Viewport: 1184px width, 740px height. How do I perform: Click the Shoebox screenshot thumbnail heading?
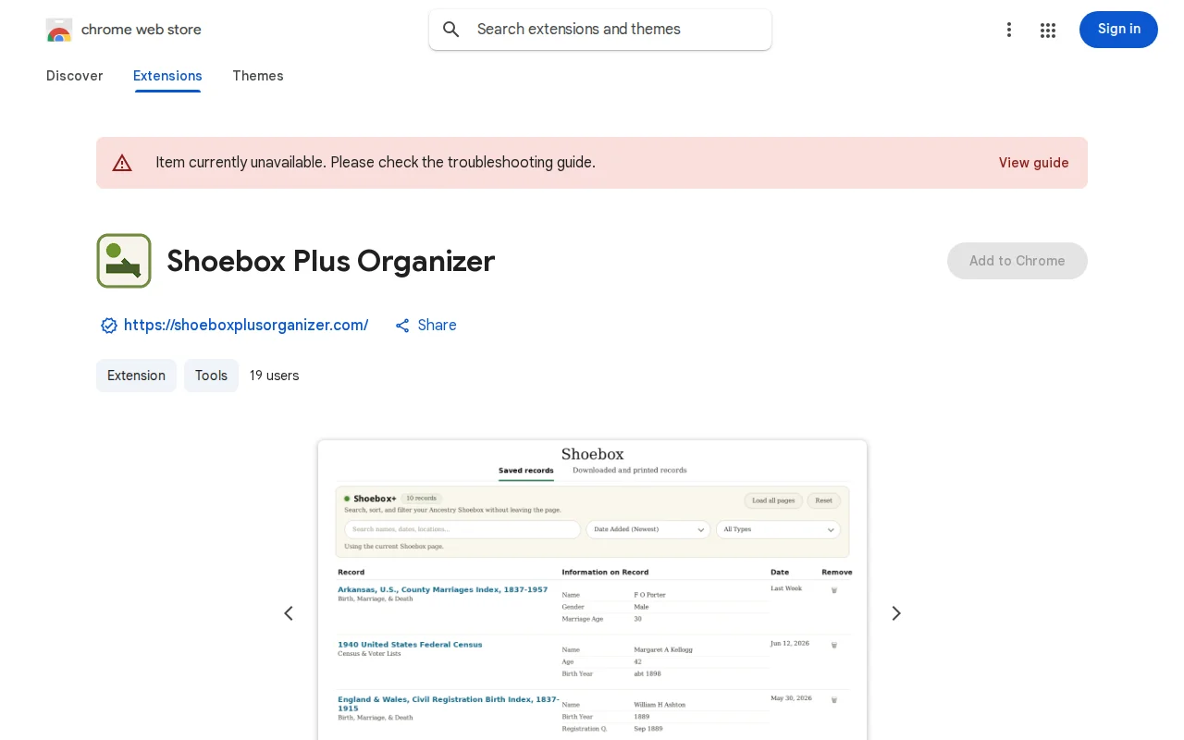593,454
